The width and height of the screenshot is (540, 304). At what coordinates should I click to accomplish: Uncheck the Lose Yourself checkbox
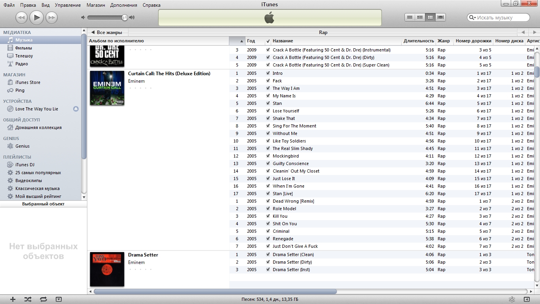268,111
